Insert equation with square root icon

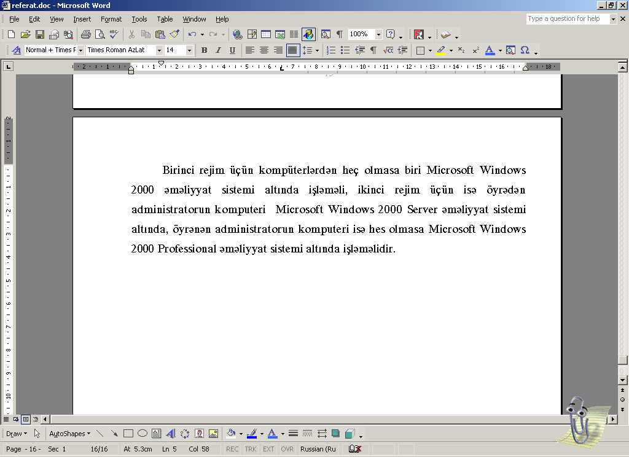388,50
